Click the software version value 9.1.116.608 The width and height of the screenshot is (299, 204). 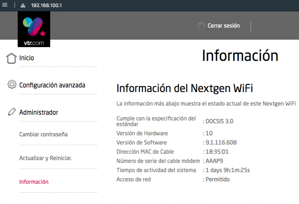click(221, 143)
